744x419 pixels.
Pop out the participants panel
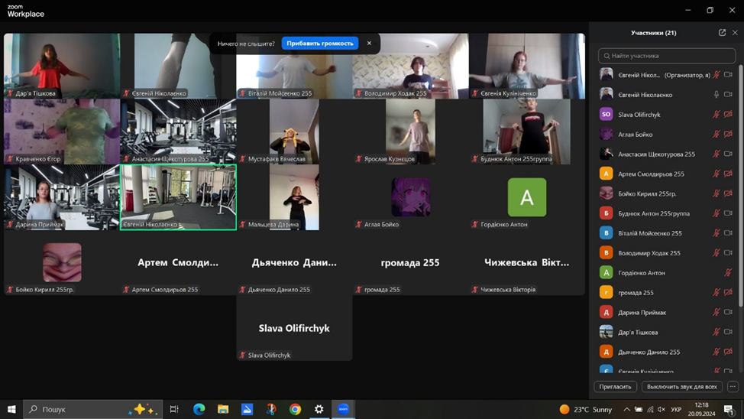[x=722, y=33]
